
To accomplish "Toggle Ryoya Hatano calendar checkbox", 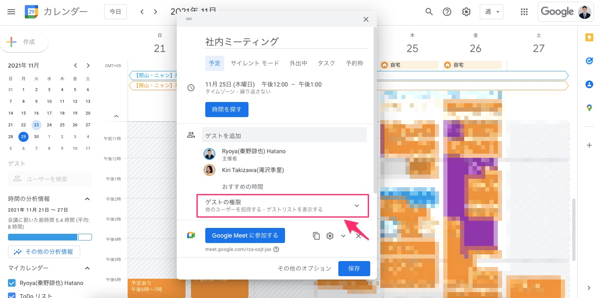I will click(x=12, y=283).
